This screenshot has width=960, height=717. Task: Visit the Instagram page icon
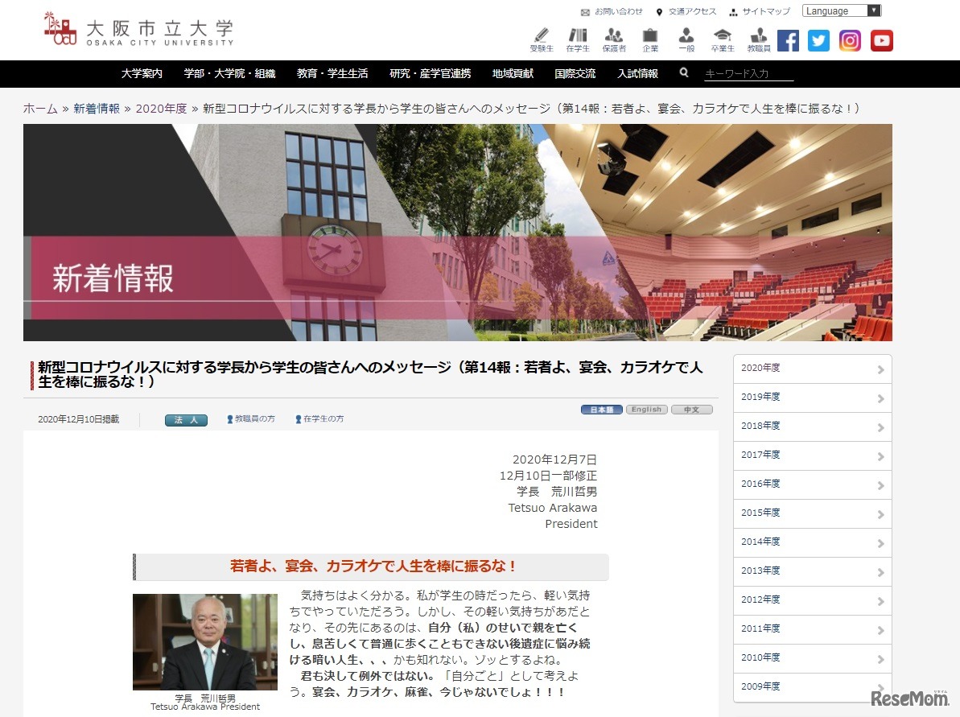(850, 41)
